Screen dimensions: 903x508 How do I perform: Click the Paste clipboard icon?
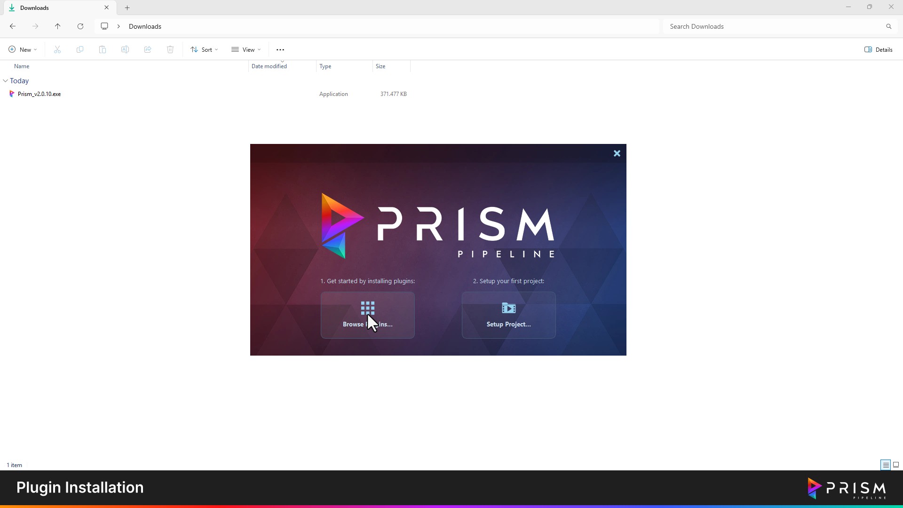tap(103, 49)
